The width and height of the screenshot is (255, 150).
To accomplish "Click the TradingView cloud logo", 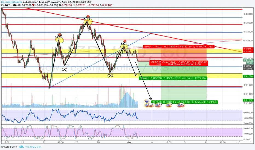I will tap(21, 147).
